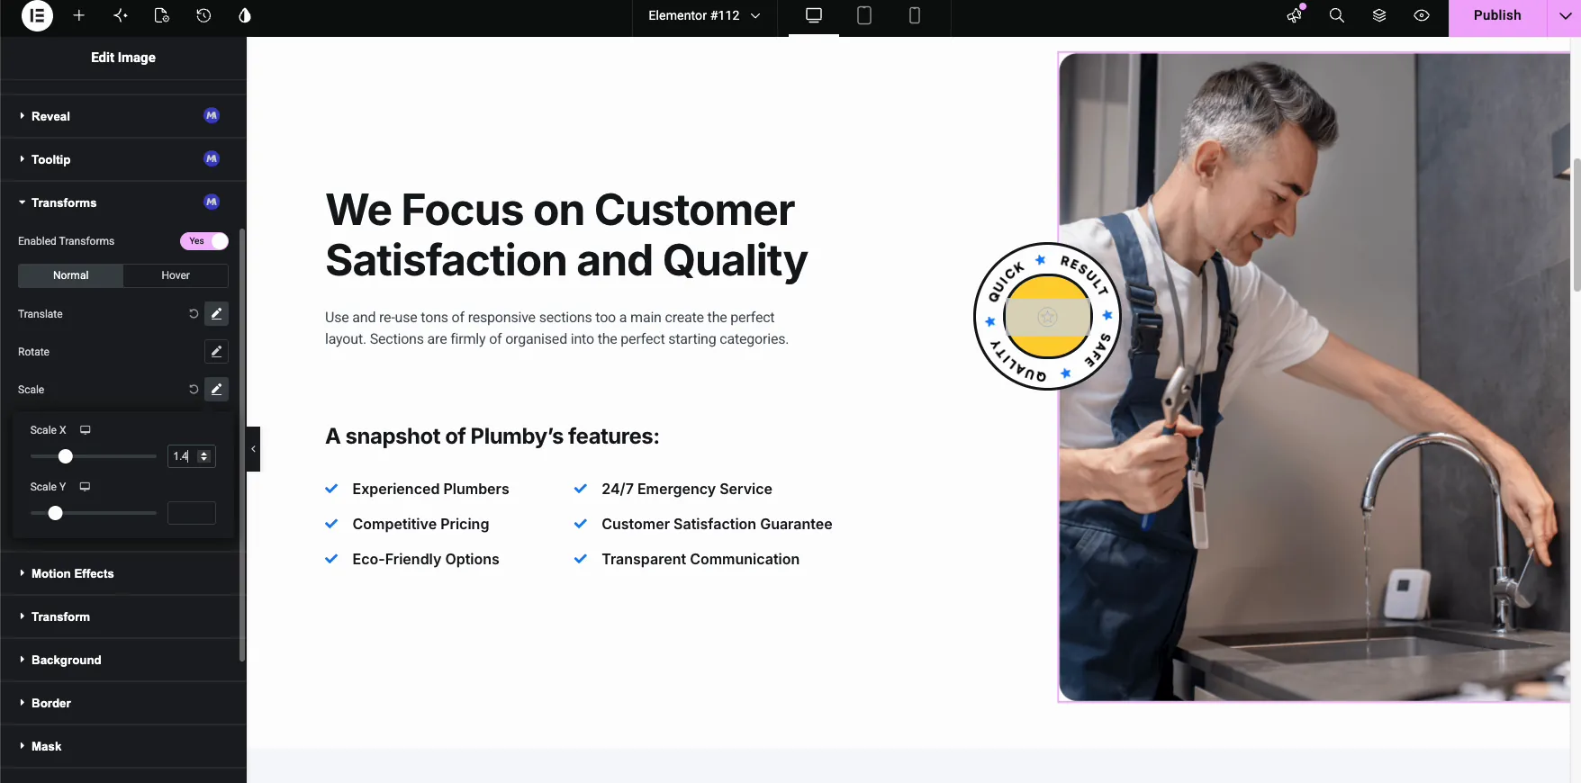Select the 'A snapshot of Plumby's features' heading
Viewport: 1581px width, 783px height.
(492, 436)
